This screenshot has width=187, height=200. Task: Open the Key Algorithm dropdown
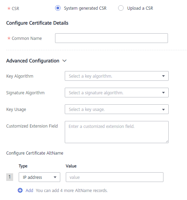[117, 76]
